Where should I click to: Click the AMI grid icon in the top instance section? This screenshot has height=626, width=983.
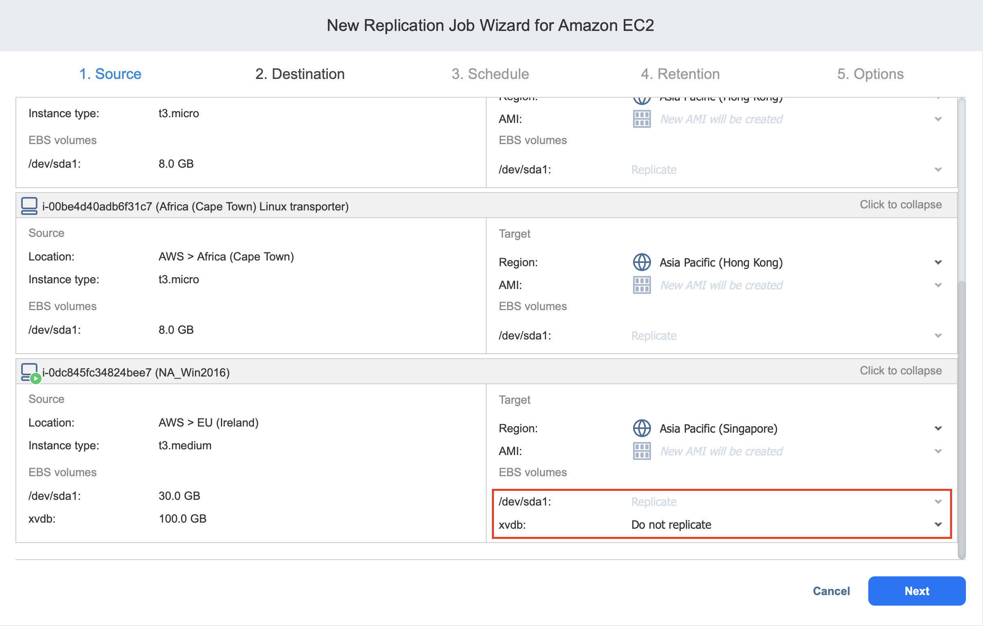(641, 119)
